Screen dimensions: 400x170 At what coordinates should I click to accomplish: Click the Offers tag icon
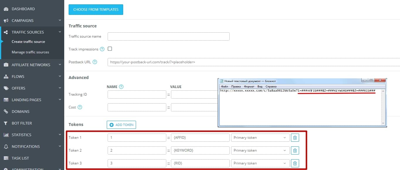(6, 88)
